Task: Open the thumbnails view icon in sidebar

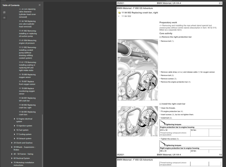Action: [4, 12]
